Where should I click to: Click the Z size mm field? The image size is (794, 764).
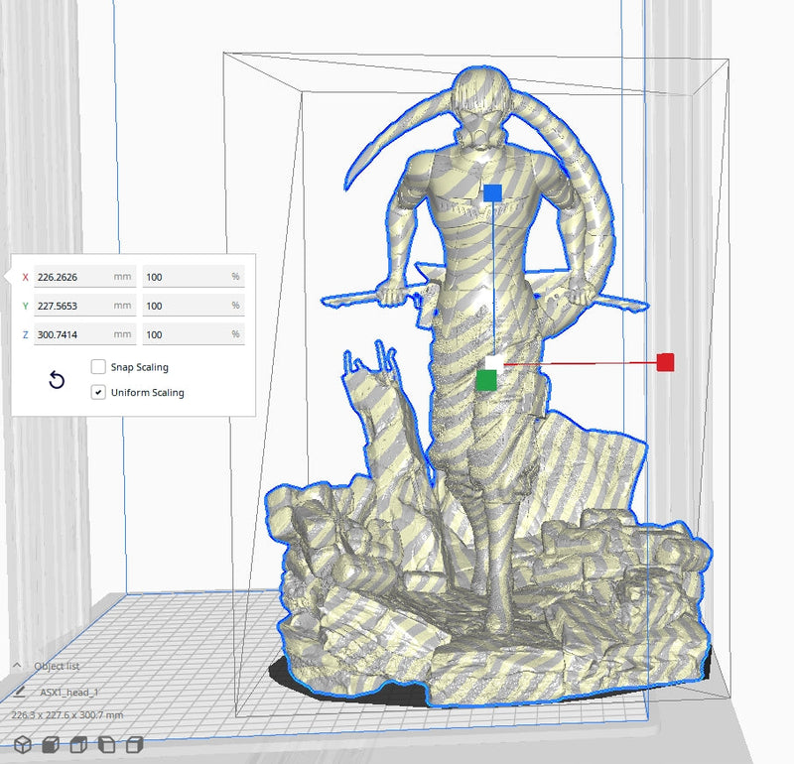click(85, 334)
